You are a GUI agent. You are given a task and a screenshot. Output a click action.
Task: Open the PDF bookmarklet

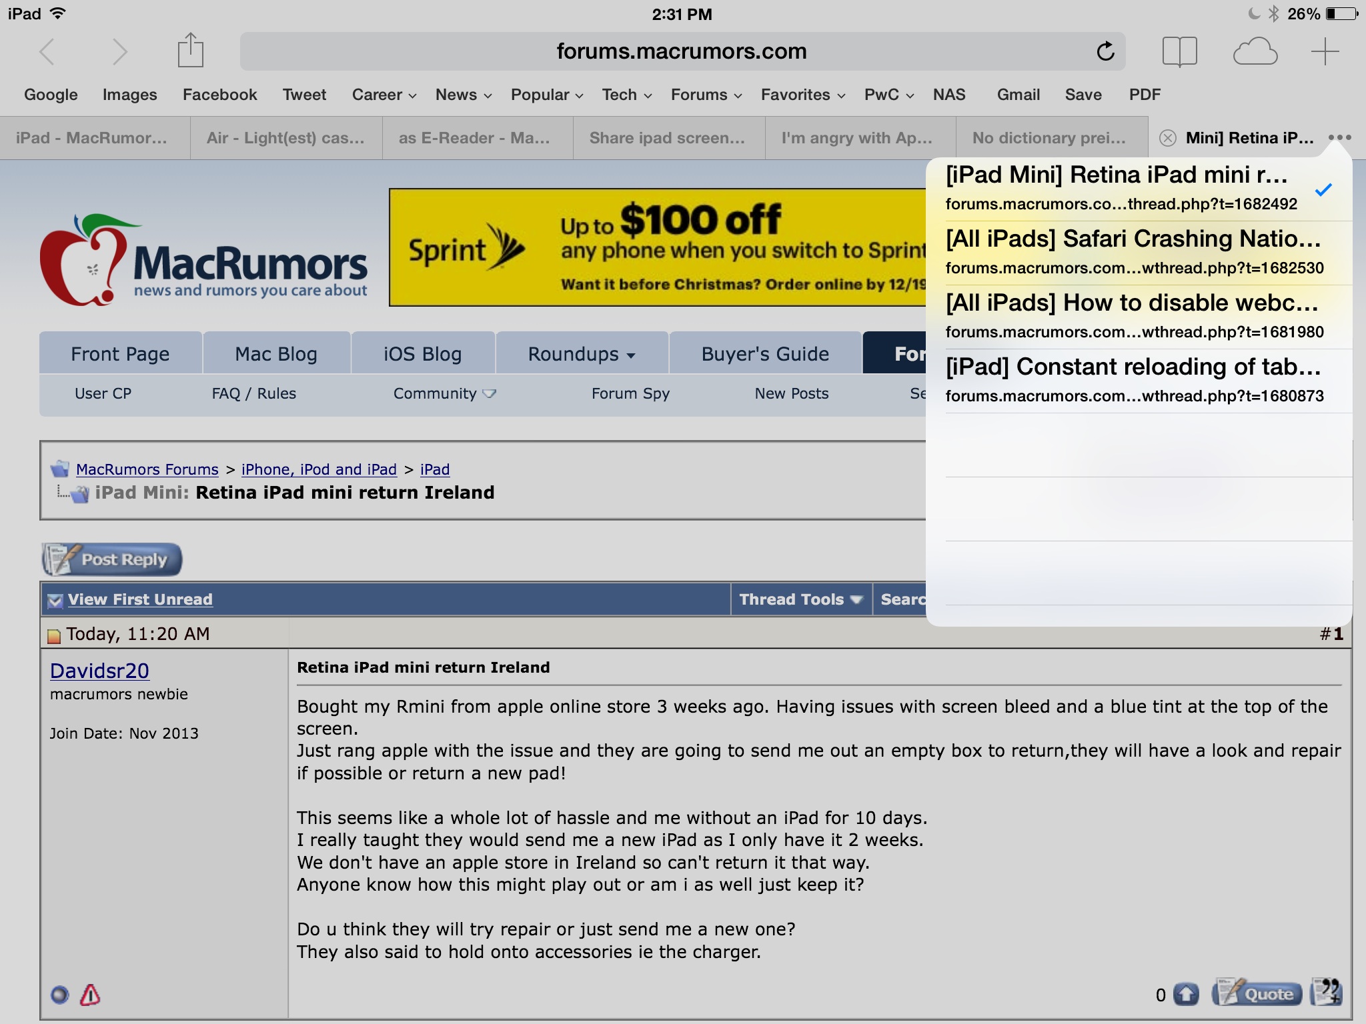[x=1145, y=95]
